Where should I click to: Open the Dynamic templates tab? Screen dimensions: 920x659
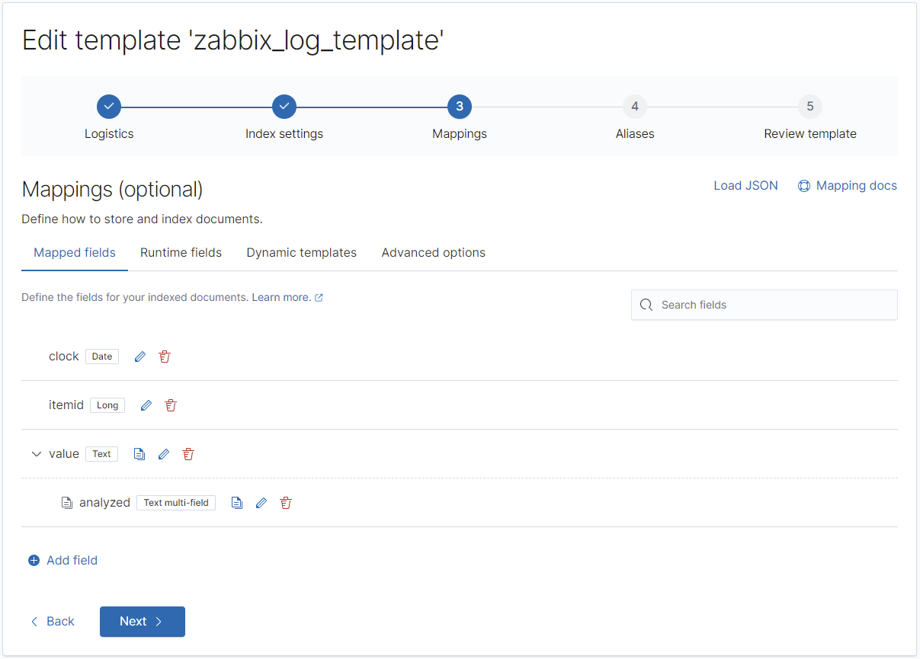point(301,252)
